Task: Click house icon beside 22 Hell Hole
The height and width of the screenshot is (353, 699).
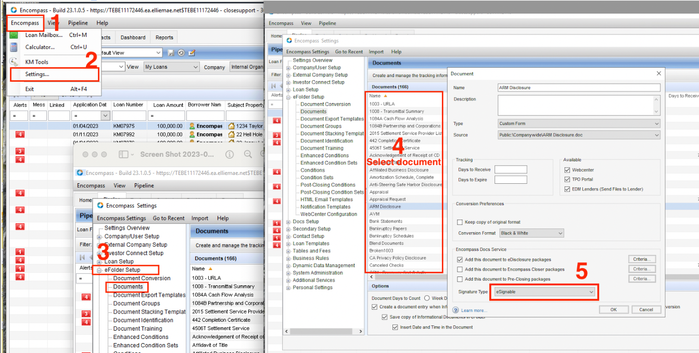Action: tap(232, 134)
